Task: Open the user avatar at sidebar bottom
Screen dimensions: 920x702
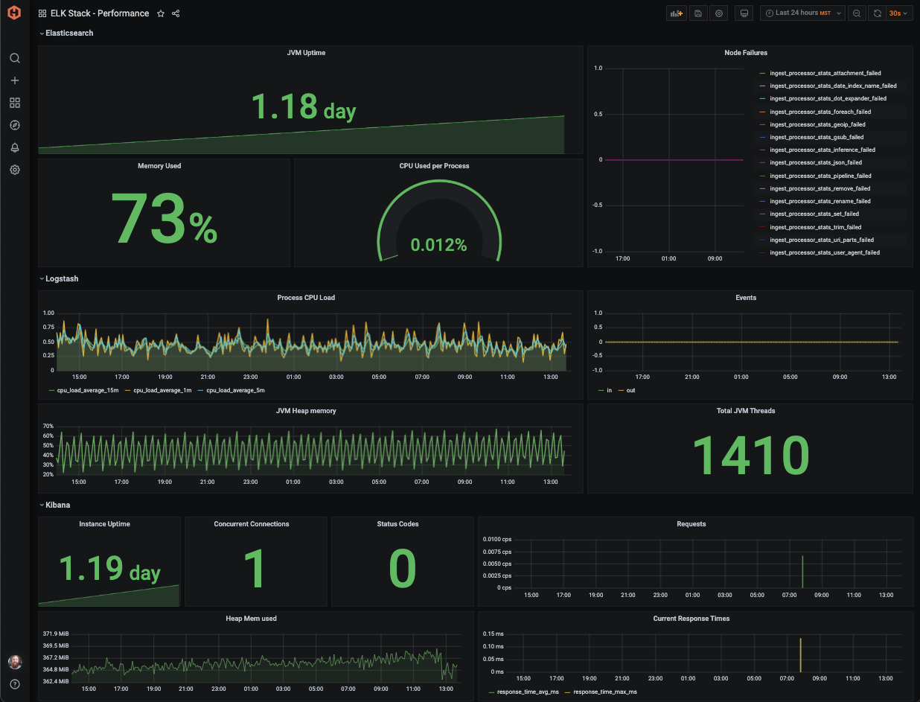Action: (x=14, y=662)
